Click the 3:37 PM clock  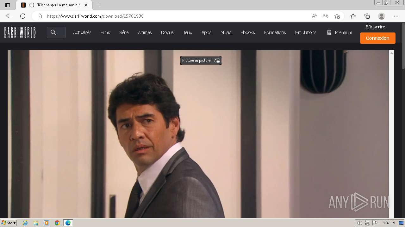point(389,223)
